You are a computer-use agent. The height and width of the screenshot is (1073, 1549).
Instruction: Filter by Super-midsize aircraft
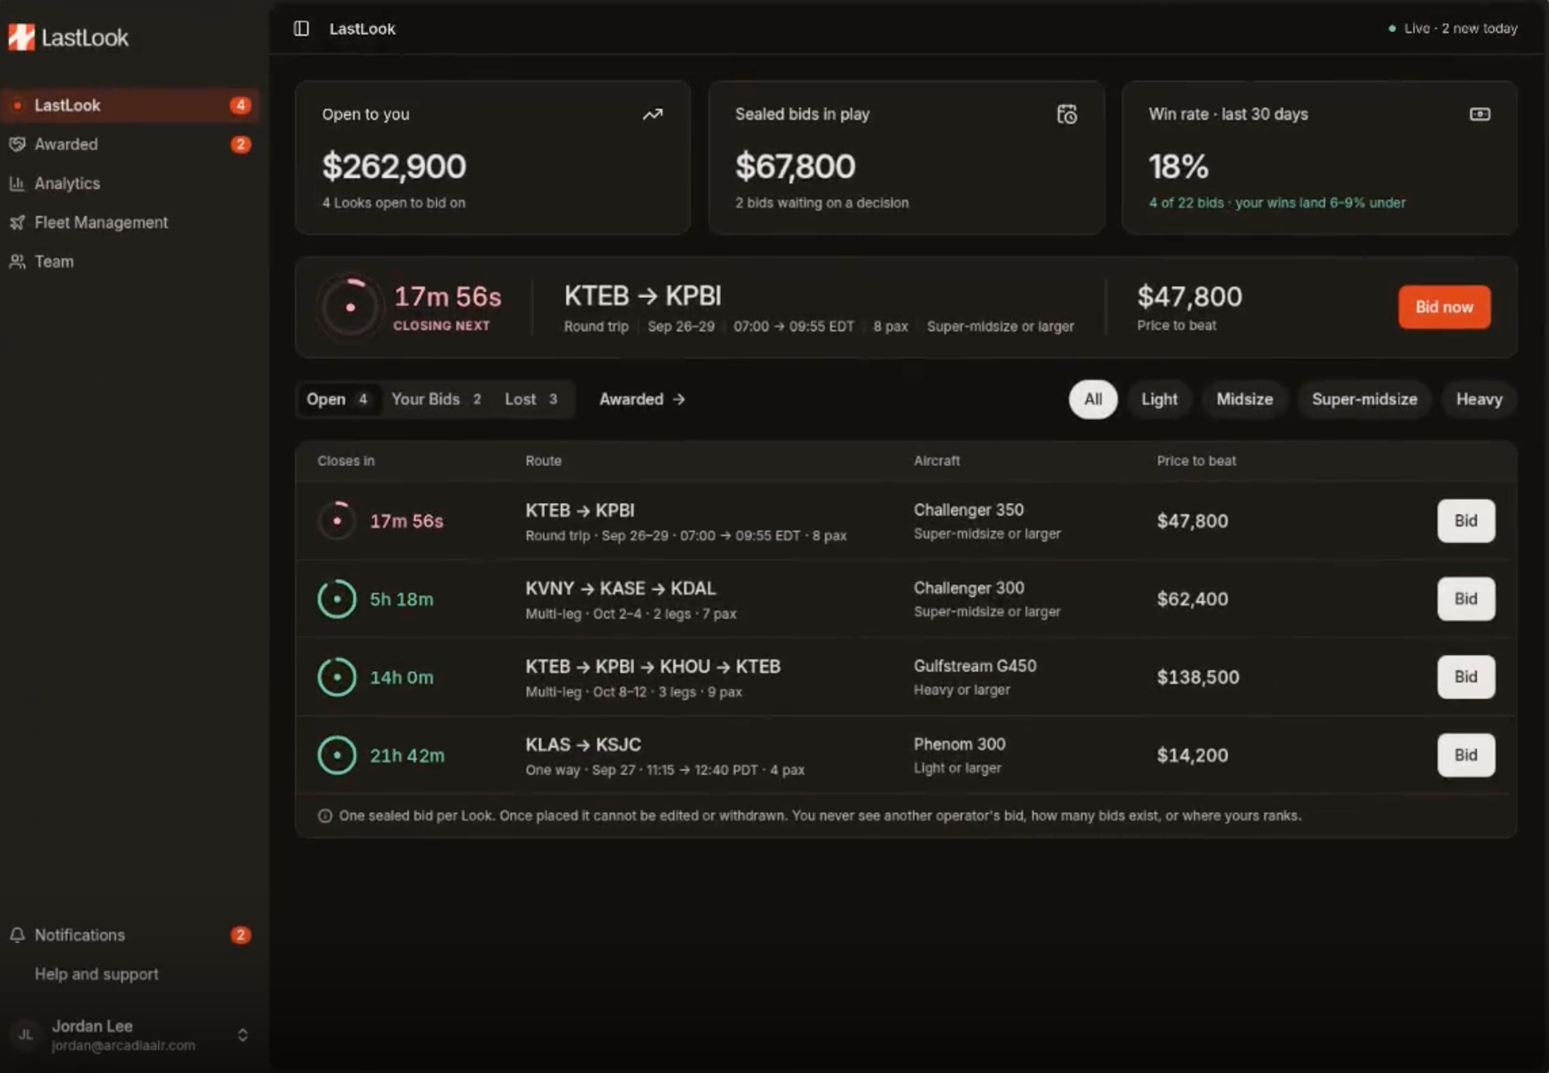coord(1364,399)
